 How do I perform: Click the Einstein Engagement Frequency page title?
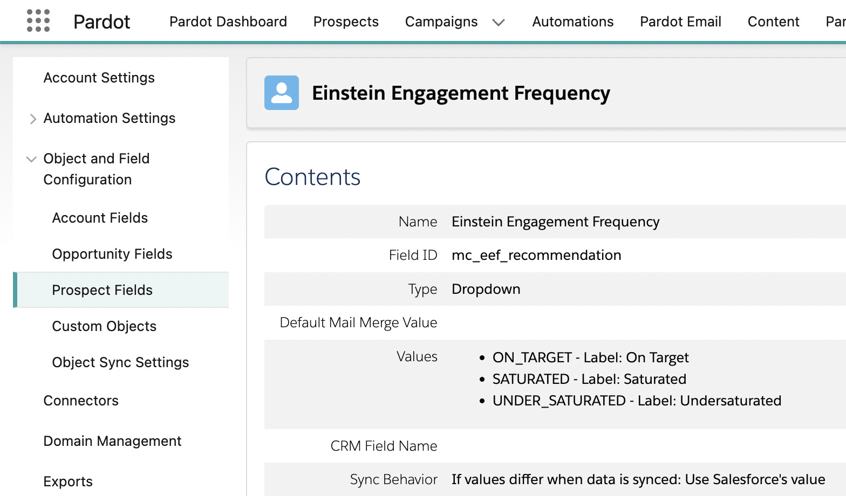461,93
